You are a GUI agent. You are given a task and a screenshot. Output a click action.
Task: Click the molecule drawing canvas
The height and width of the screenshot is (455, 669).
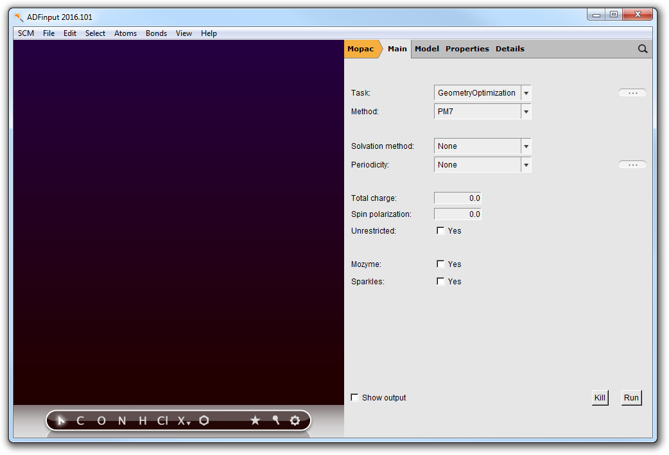[x=178, y=222]
